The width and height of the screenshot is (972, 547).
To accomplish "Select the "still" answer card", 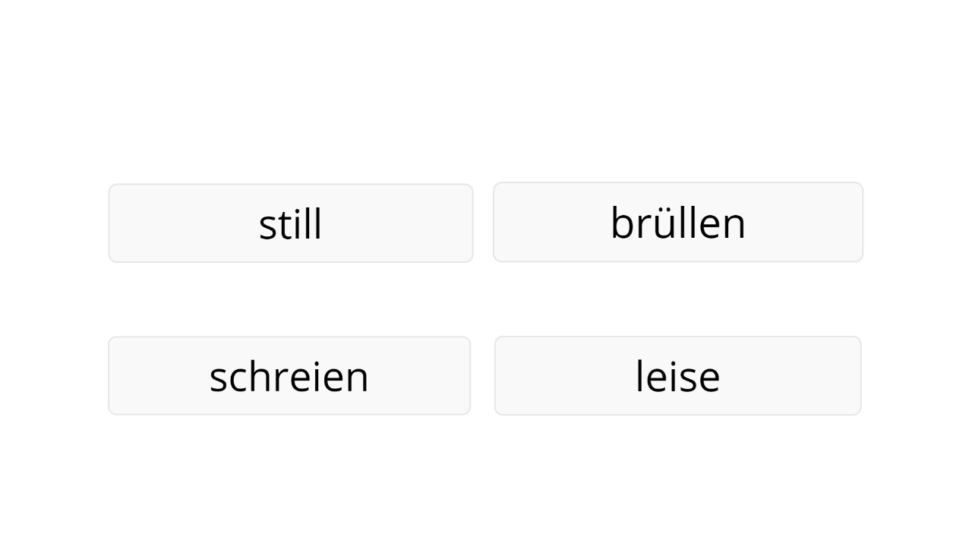I will (x=291, y=223).
